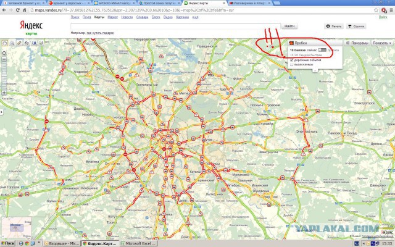Open the red extension icon beside address bar
Viewport: 395px width, 247px height.
[x=384, y=10]
